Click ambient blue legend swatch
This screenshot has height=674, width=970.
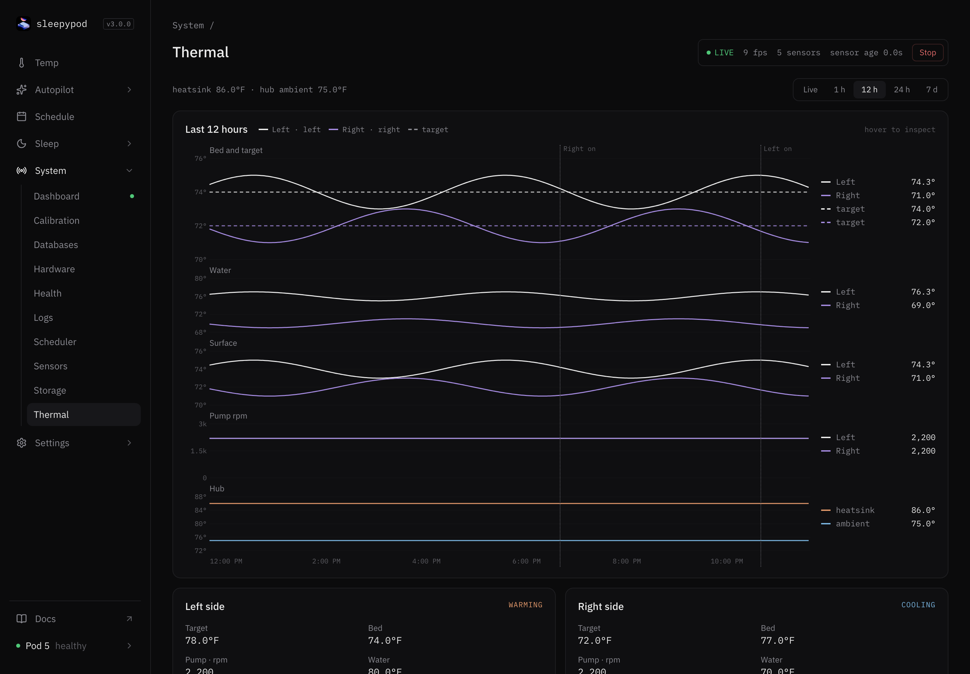pos(826,524)
